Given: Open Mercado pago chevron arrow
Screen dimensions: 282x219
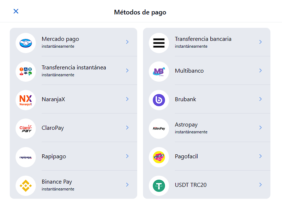Looking at the screenshot, I should [127, 42].
